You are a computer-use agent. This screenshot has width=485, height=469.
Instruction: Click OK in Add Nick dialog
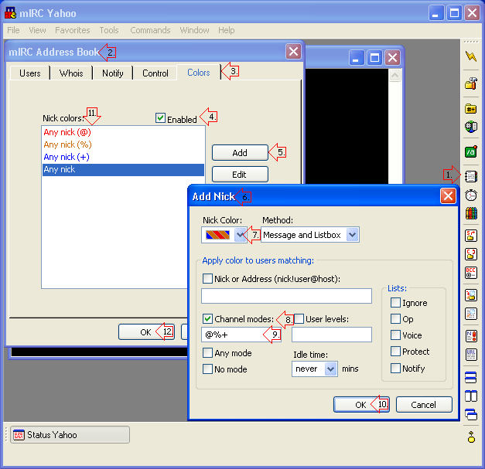point(361,404)
